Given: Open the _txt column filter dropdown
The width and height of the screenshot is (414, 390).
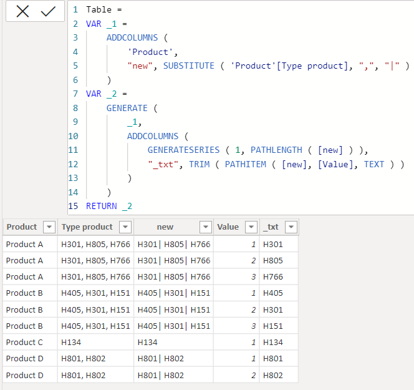Looking at the screenshot, I should (x=291, y=227).
